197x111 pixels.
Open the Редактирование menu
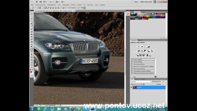[40, 5]
